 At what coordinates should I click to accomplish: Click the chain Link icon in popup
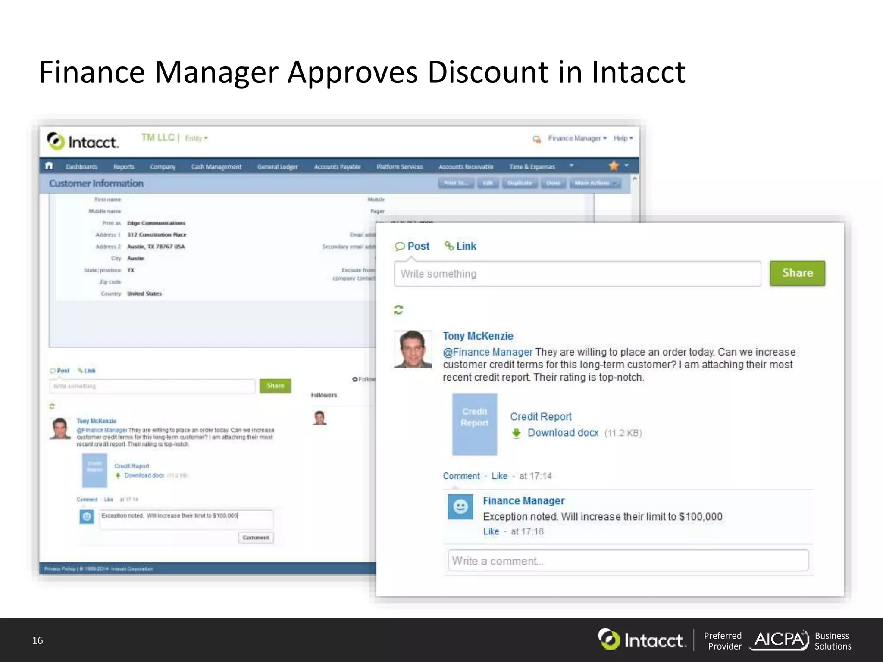tap(449, 246)
